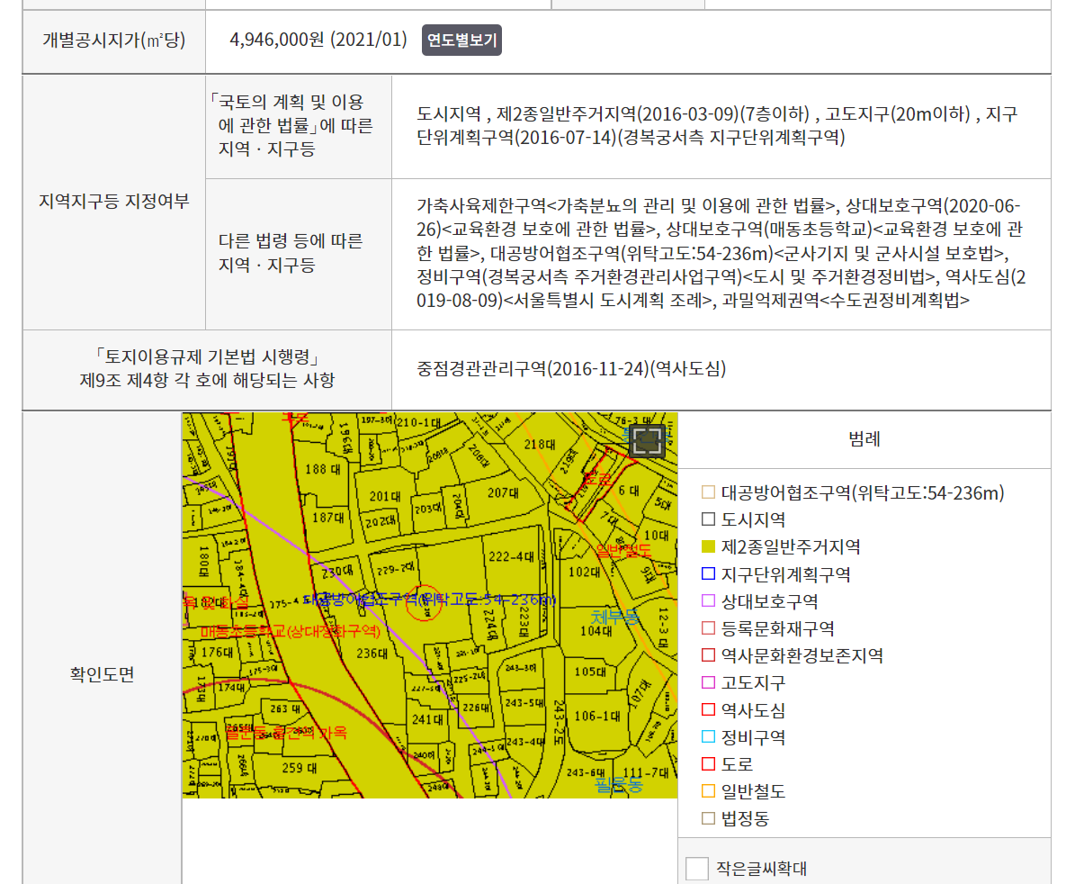This screenshot has width=1066, height=884.
Task: Click the 중점경관관리구역(2016-11-24)(역사도심) text
Action: point(571,369)
